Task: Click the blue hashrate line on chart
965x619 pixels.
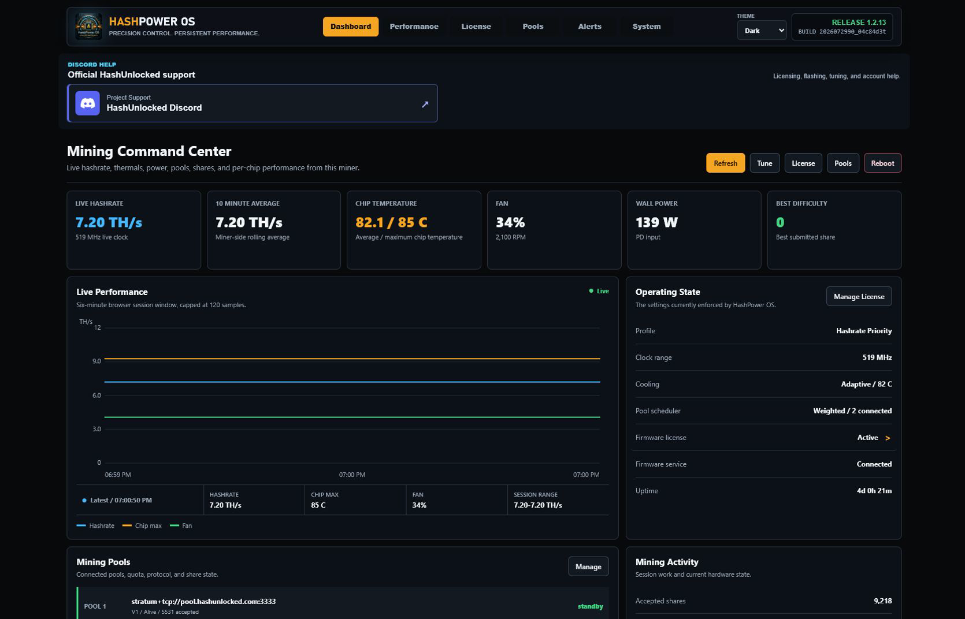Action: [352, 382]
